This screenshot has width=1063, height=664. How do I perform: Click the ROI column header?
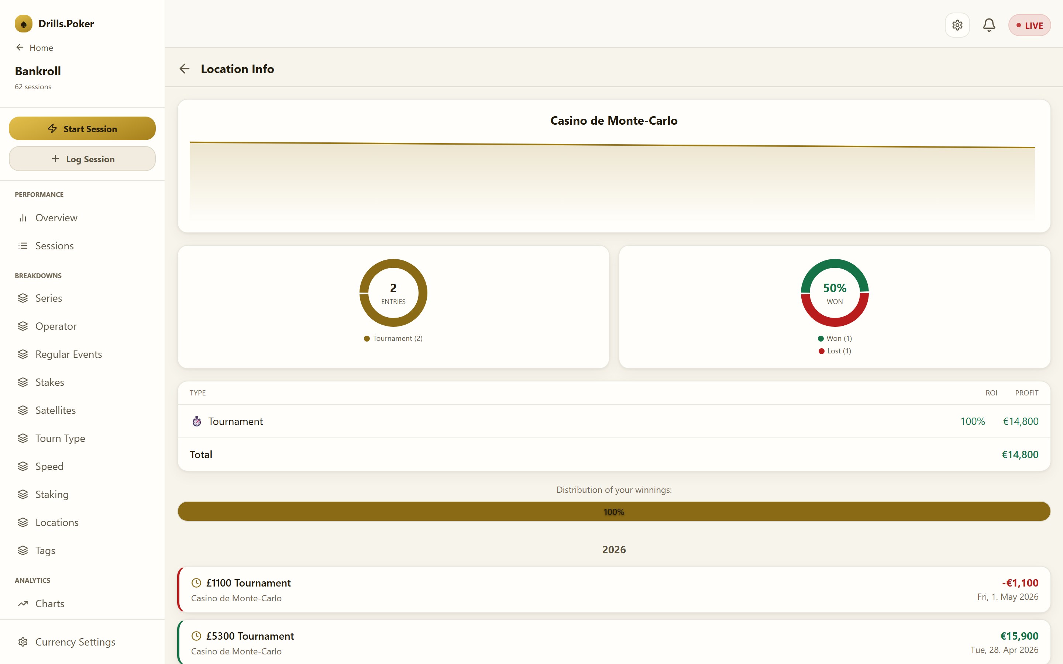tap(991, 393)
